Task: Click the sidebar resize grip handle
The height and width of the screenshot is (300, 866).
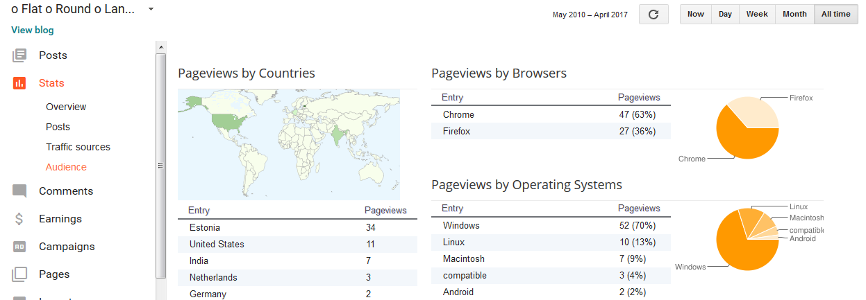Action: 161,166
